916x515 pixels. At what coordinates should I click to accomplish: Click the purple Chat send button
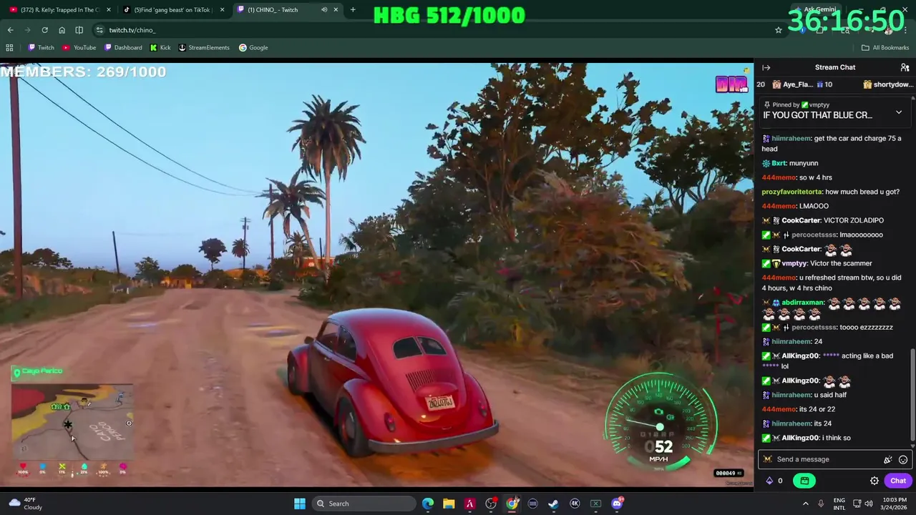coord(898,481)
